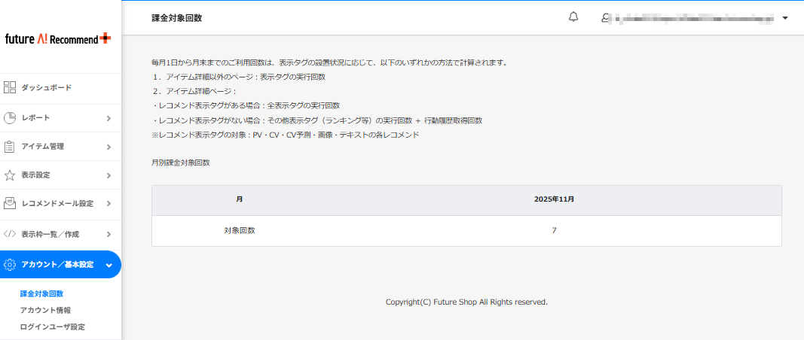Open the user account dropdown arrow
Image resolution: width=804 pixels, height=340 pixels.
coord(785,18)
